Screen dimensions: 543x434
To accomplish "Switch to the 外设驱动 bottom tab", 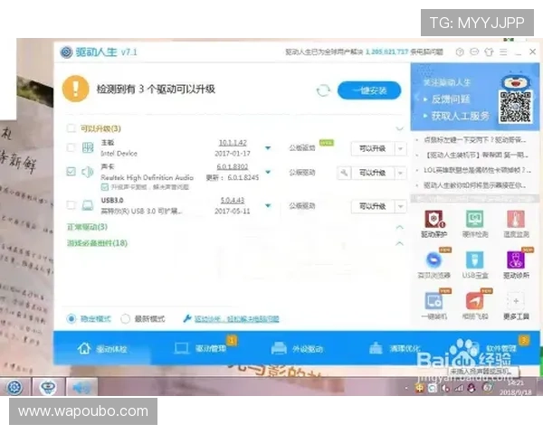I will pyautogui.click(x=297, y=348).
